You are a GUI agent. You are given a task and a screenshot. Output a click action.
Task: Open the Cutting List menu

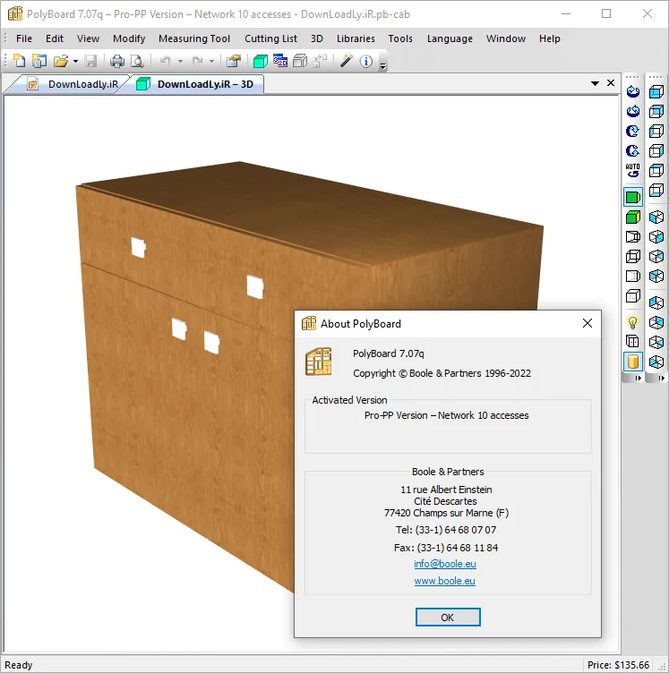270,38
